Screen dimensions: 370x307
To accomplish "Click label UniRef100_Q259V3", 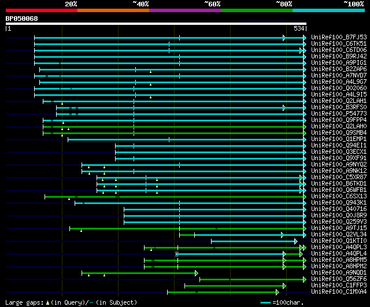I will point(339,222).
